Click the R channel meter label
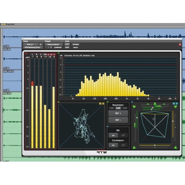The width and height of the screenshot is (185, 185). click(x=37, y=55)
